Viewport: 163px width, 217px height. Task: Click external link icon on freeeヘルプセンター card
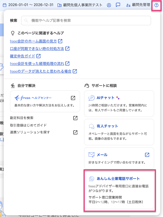73,98
